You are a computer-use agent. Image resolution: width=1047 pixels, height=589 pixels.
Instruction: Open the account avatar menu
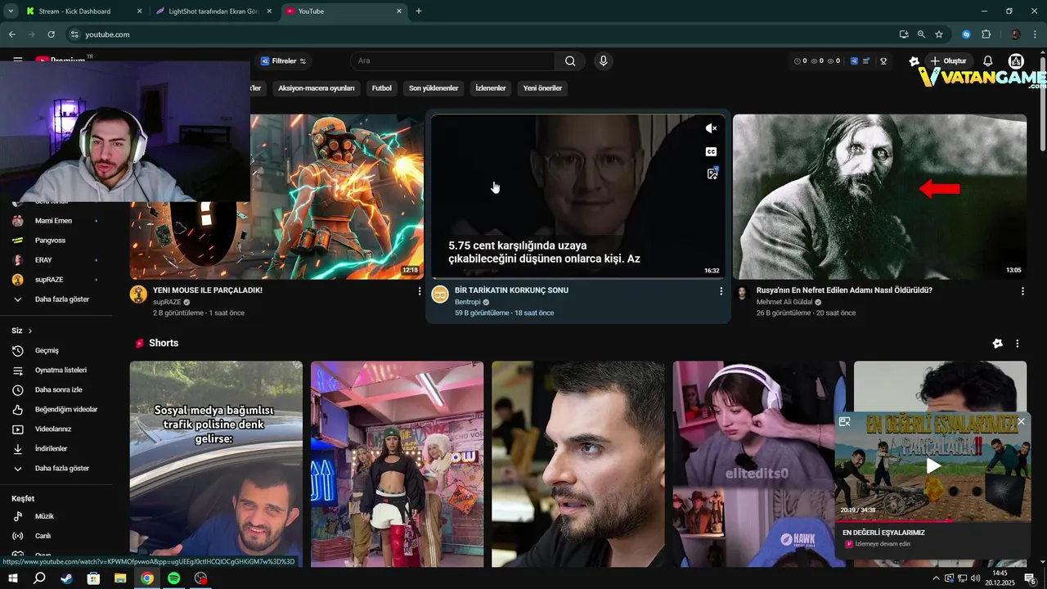click(x=1016, y=61)
